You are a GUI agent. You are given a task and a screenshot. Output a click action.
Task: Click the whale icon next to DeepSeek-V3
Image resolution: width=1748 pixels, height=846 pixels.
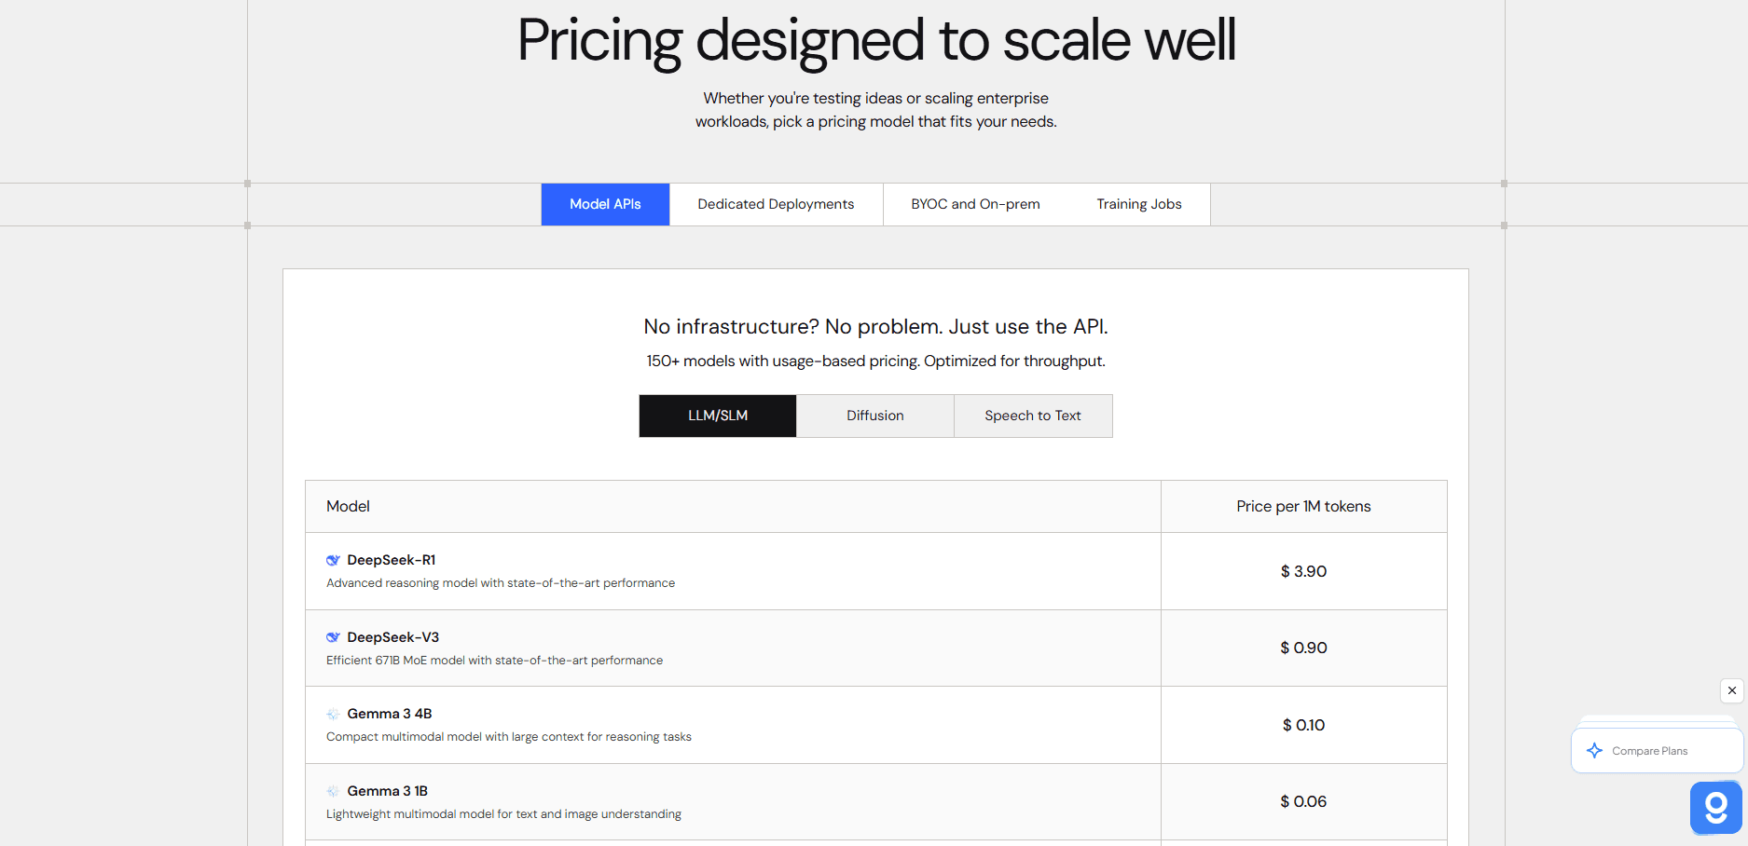[x=333, y=636]
